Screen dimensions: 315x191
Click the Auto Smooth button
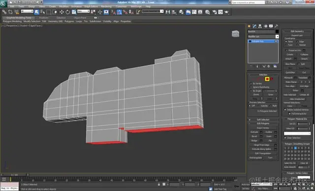(x=290, y=167)
